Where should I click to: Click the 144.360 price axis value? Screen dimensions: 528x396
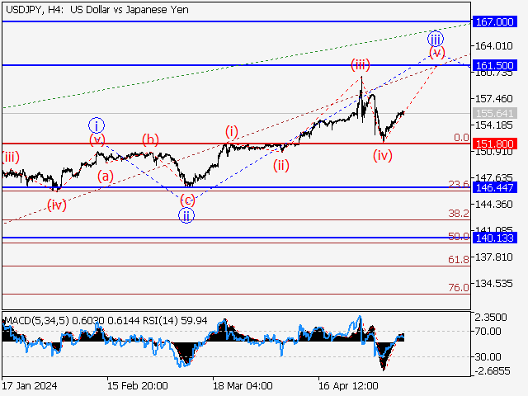pyautogui.click(x=493, y=205)
